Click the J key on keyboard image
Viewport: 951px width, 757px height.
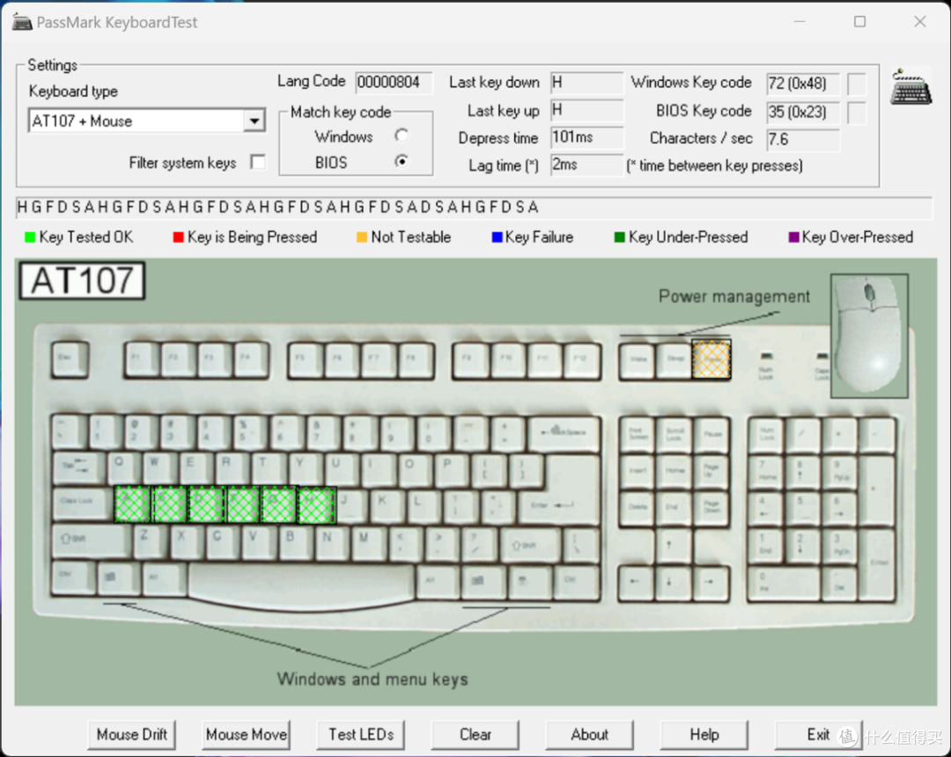coord(350,505)
